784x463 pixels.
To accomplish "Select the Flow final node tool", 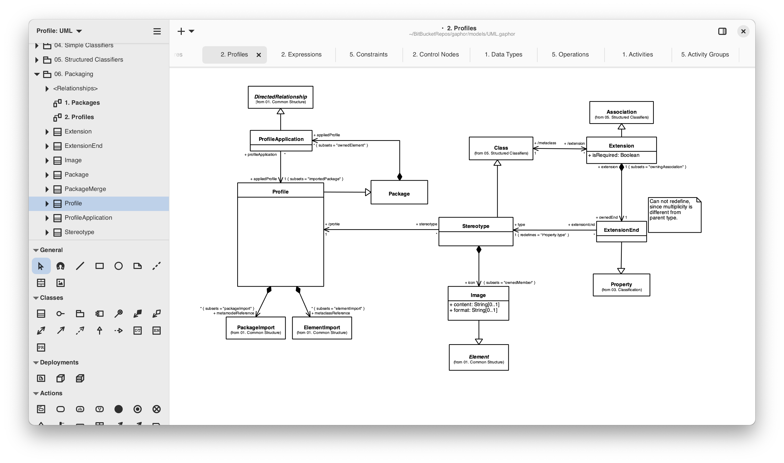I will [x=157, y=409].
